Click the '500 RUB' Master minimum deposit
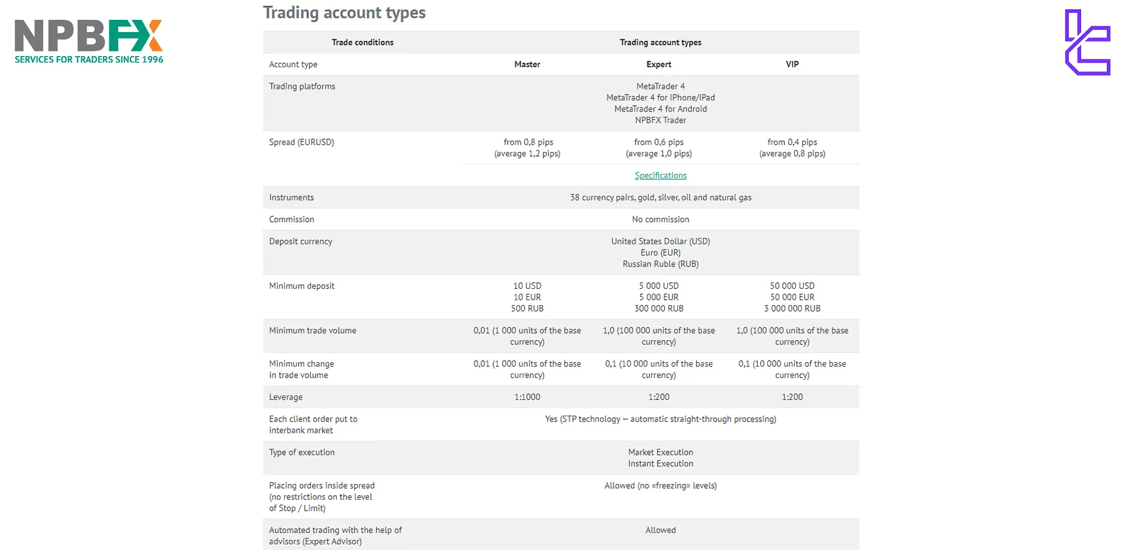Viewport: 1122px width, 550px height. (527, 308)
